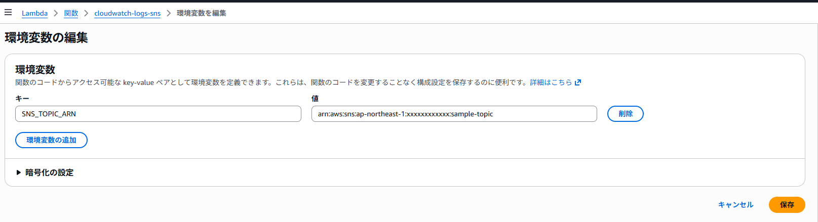Click the 環境変数の編集 page heading

tap(46, 38)
